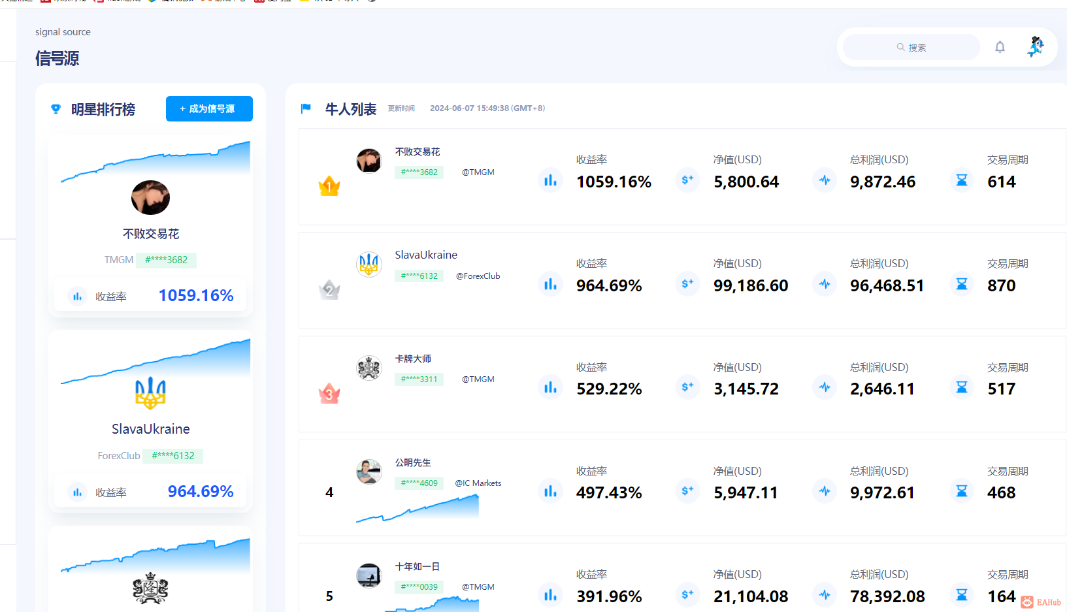This screenshot has height=612, width=1067.
Task: Click the 不败交易花 name in the ranking card
Action: 151,234
